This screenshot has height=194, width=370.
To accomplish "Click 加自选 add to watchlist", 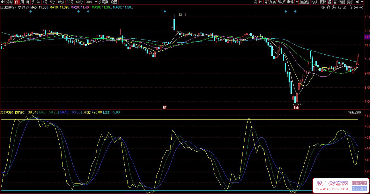I will pyautogui.click(x=304, y=2).
